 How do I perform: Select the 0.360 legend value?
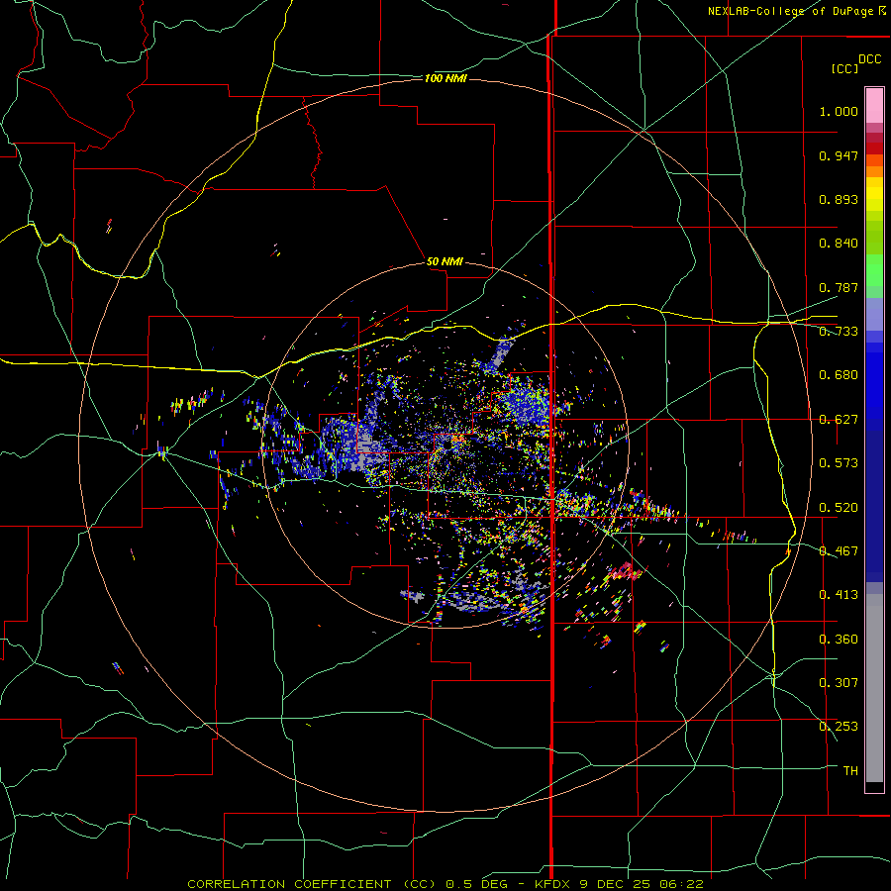[x=839, y=640]
